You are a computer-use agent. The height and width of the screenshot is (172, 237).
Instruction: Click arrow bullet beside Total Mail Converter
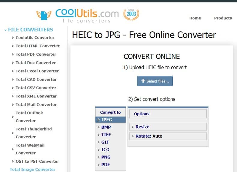point(13,105)
